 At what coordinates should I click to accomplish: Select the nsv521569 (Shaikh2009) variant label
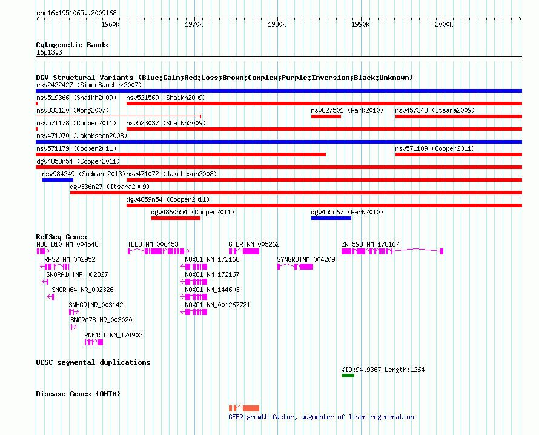pos(166,98)
